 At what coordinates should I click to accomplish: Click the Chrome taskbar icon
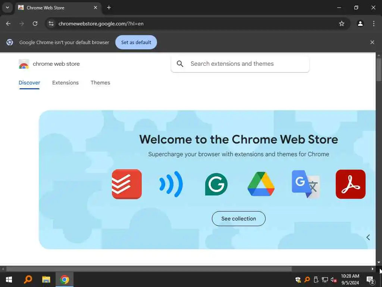(x=65, y=280)
